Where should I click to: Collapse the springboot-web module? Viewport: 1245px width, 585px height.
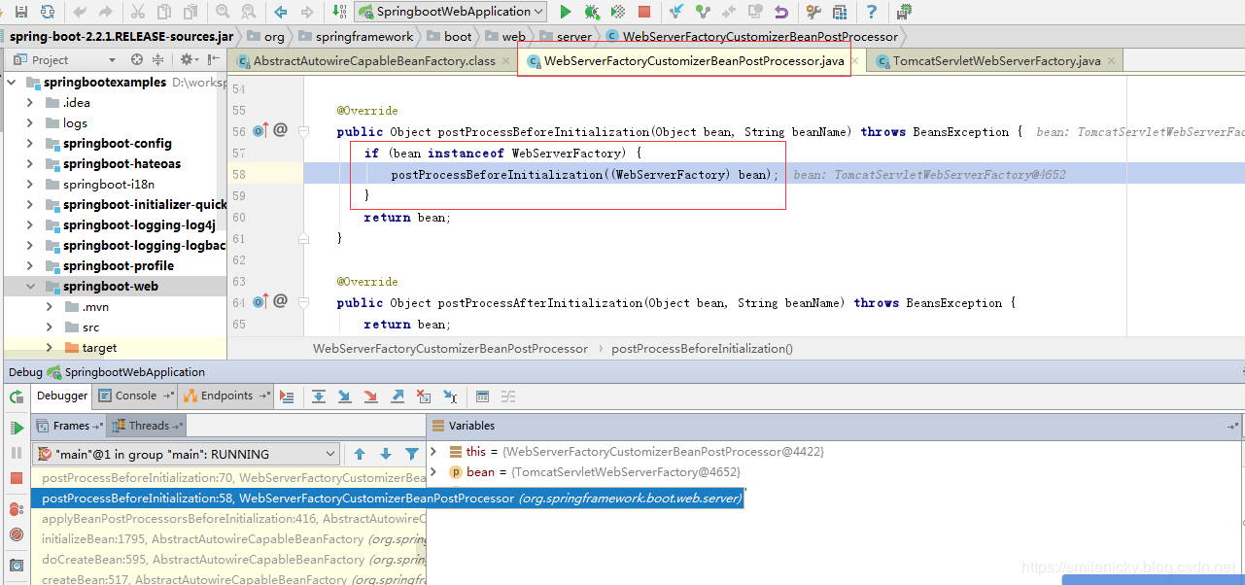pyautogui.click(x=29, y=286)
